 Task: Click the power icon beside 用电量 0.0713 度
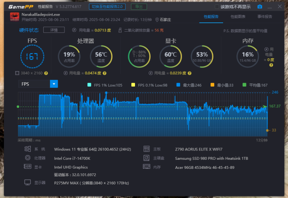(74, 30)
